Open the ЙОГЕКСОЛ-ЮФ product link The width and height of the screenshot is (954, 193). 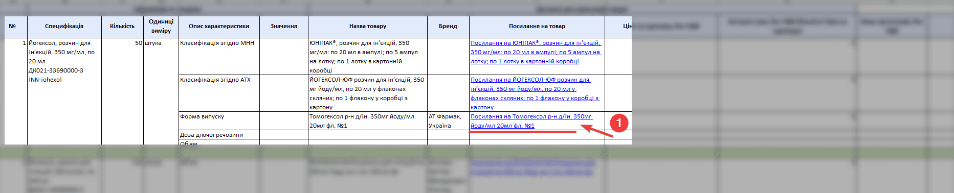(x=535, y=93)
